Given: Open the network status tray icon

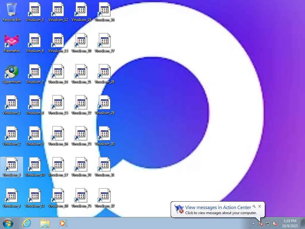Looking at the screenshot, I should 268,223.
